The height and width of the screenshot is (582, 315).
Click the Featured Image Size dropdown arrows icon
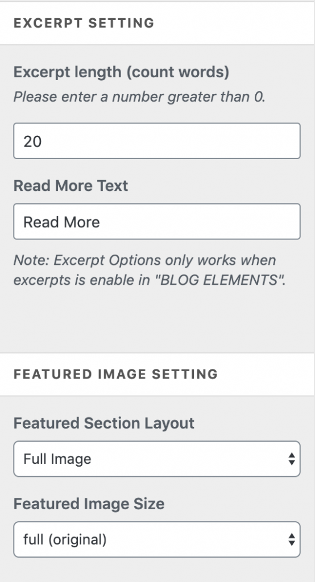pyautogui.click(x=292, y=539)
